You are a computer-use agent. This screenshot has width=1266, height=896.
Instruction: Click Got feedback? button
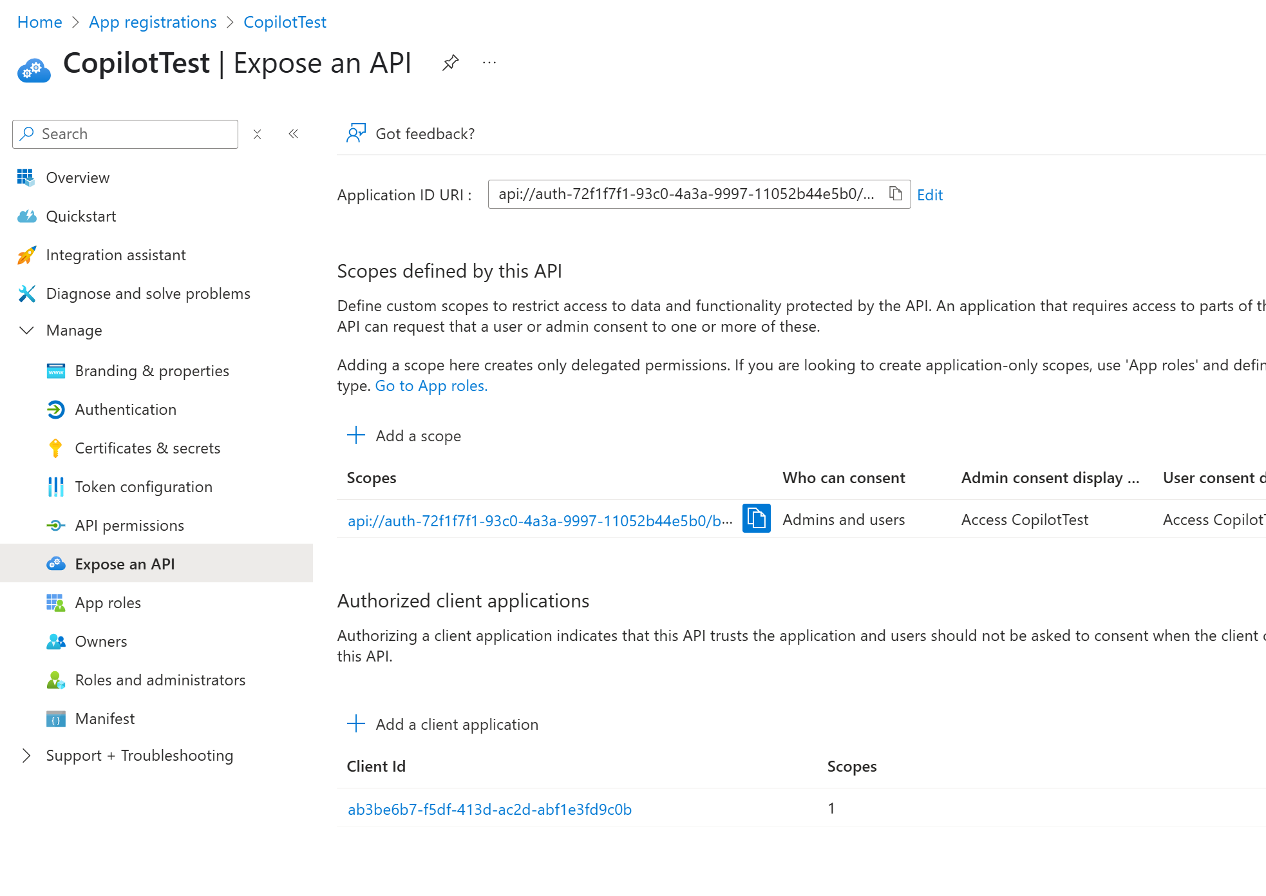(x=411, y=133)
